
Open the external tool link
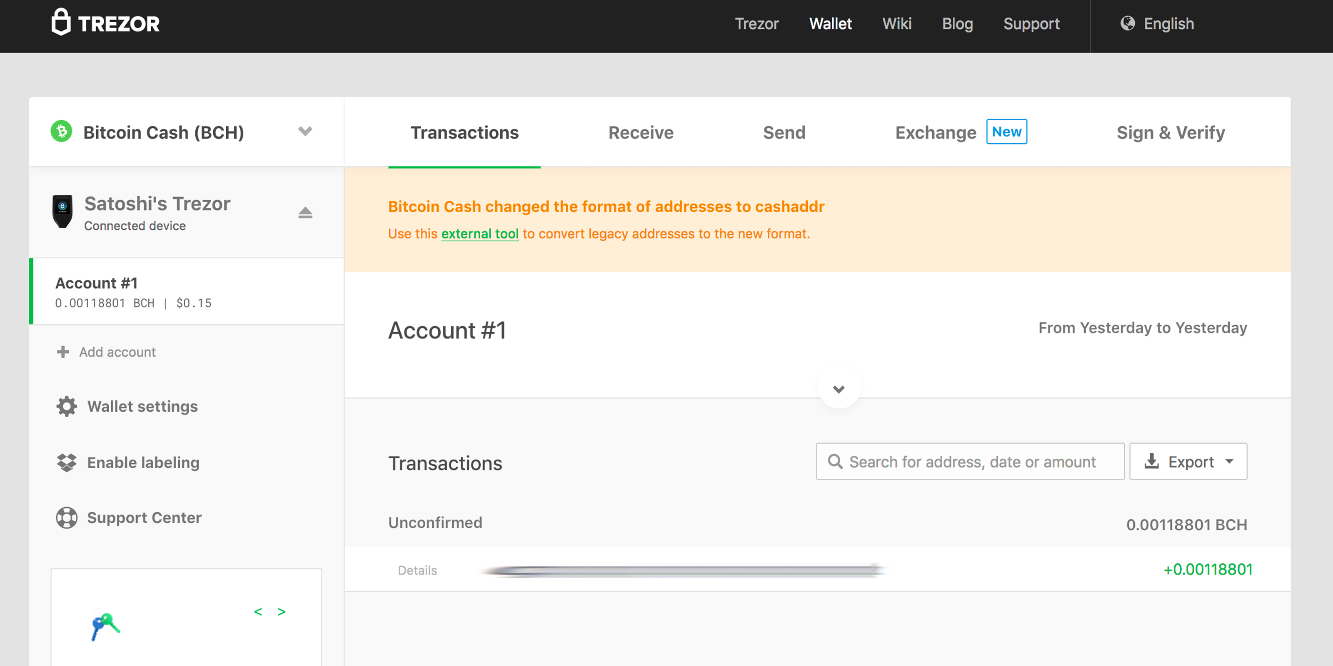[480, 234]
